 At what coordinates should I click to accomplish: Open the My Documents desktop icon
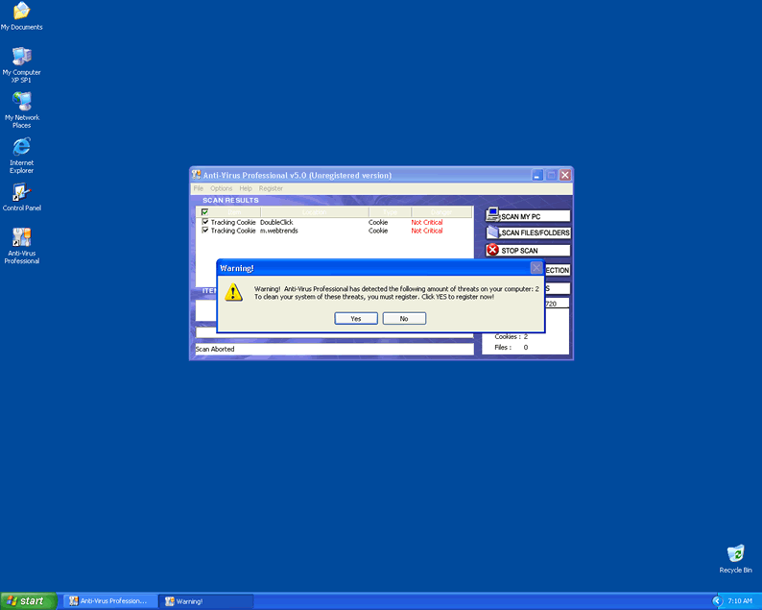pos(21,12)
